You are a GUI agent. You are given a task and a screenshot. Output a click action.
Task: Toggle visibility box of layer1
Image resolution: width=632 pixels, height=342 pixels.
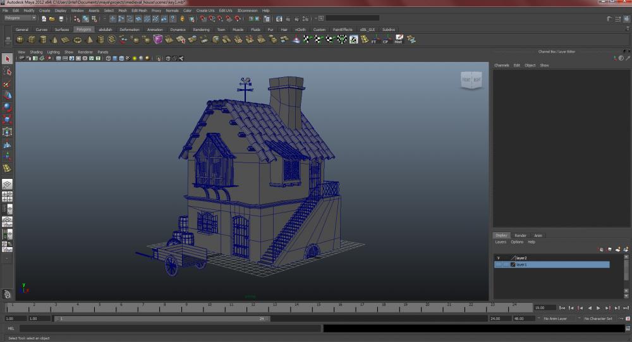[x=498, y=265]
